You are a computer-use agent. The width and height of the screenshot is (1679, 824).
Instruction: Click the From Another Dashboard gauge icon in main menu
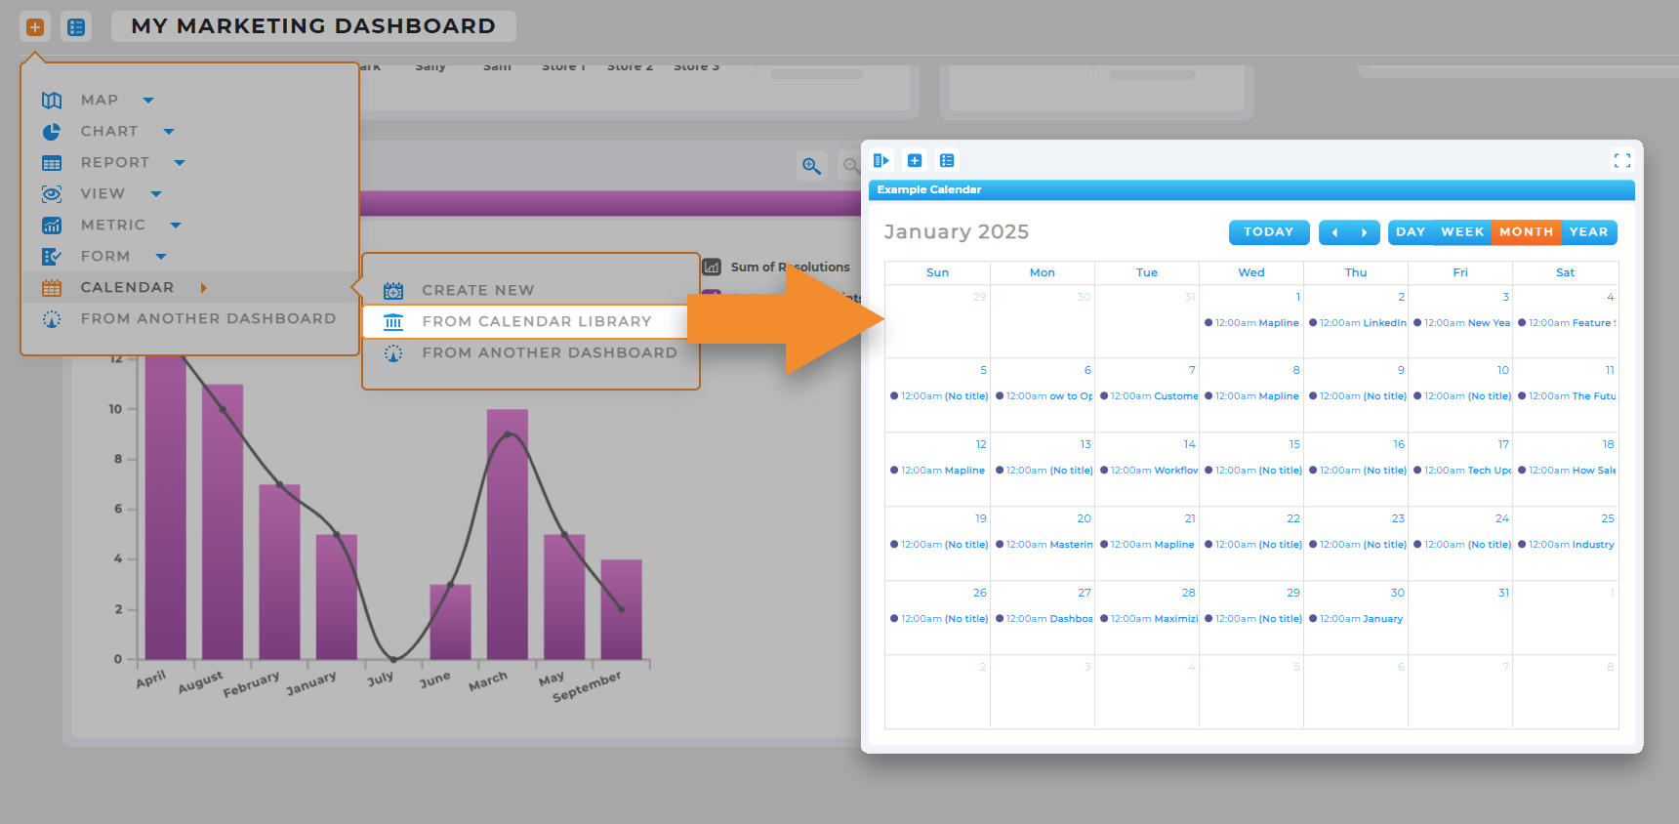52,319
